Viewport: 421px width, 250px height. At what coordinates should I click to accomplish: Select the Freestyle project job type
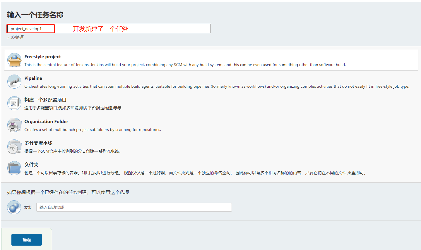pyautogui.click(x=42, y=56)
